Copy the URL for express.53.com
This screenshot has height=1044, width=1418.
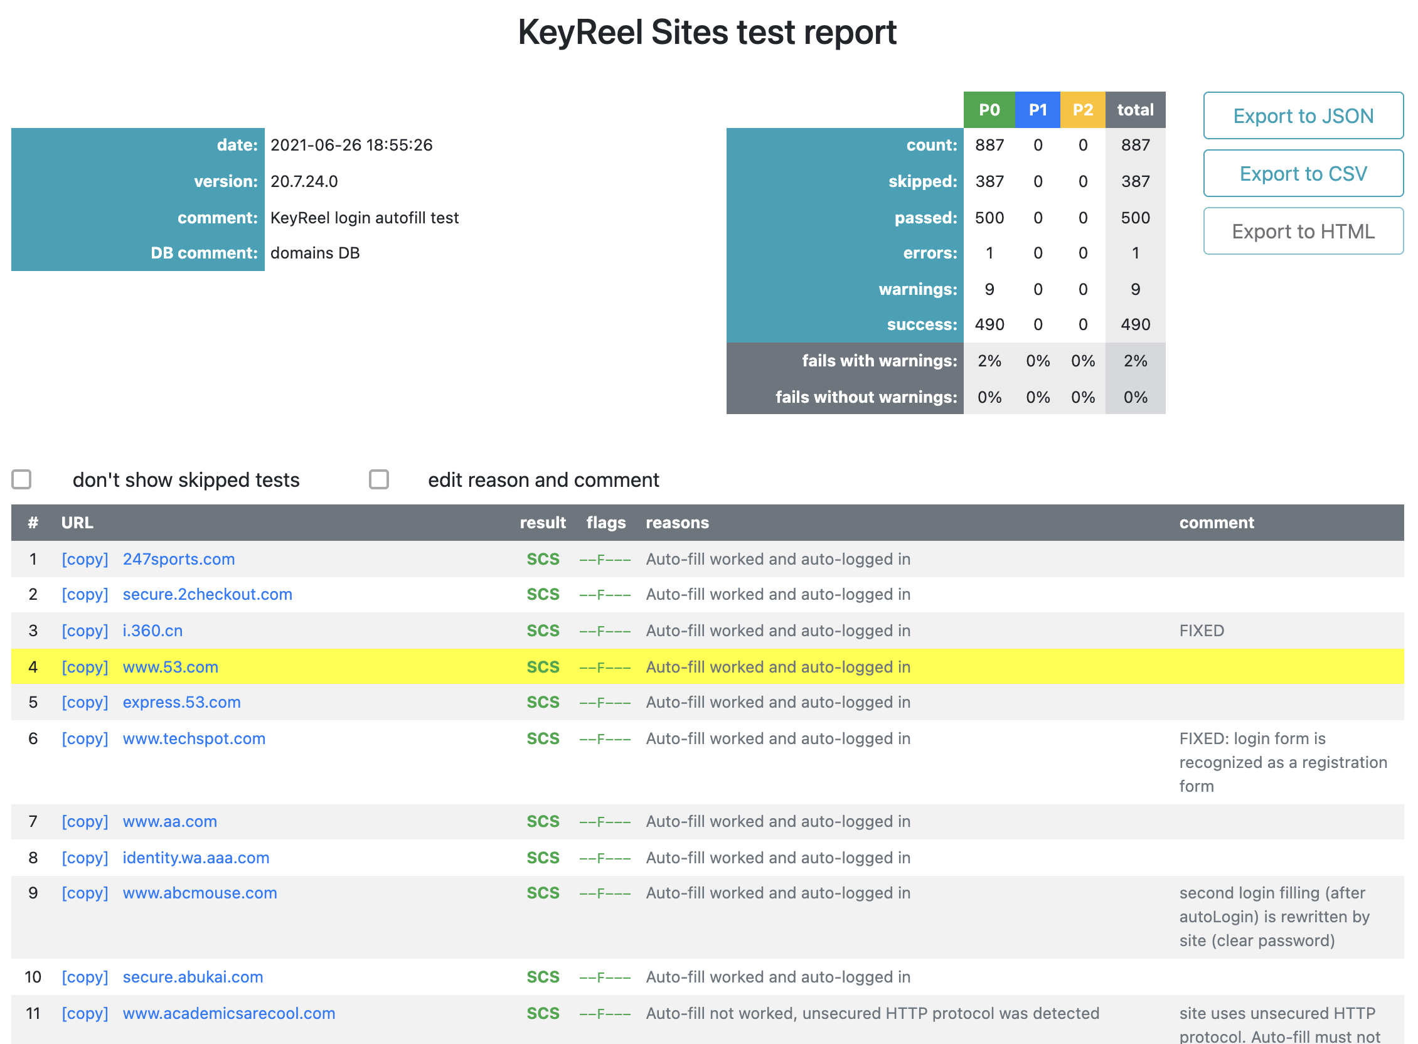85,703
